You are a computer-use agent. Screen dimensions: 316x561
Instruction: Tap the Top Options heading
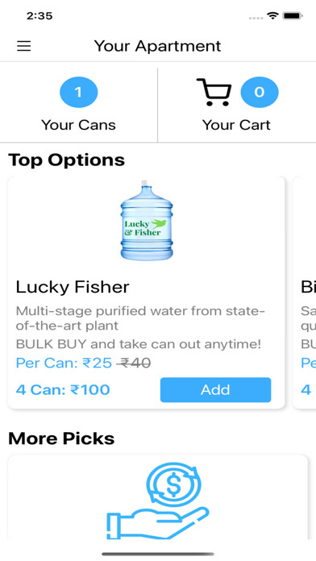(67, 160)
